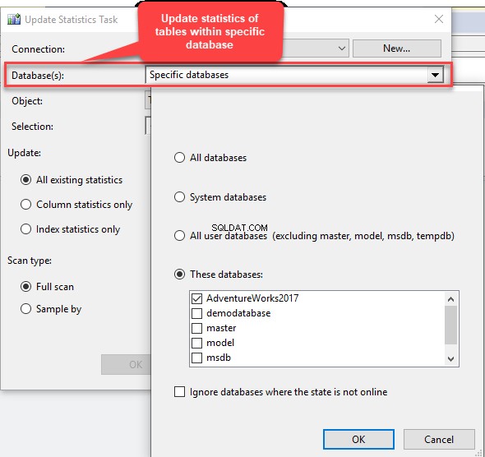The width and height of the screenshot is (485, 457).
Task: Select All user databases option
Action: (x=179, y=236)
